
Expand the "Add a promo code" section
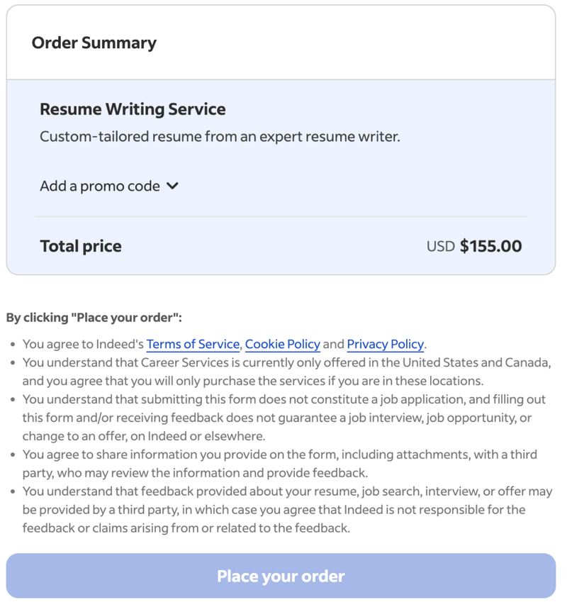99,186
